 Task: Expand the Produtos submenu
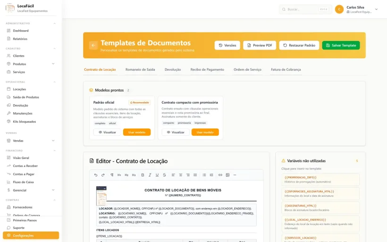(x=53, y=64)
